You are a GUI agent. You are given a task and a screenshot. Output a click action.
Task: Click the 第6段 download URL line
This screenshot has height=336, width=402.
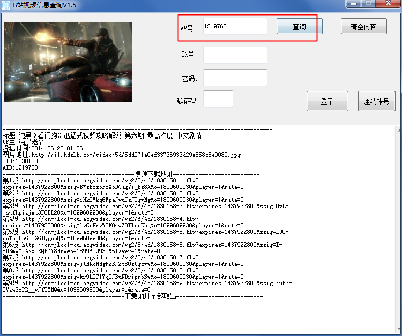[x=142, y=248]
